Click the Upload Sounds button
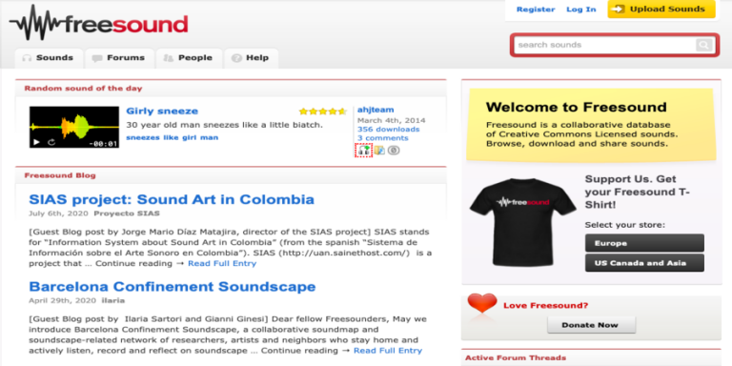 pyautogui.click(x=661, y=9)
